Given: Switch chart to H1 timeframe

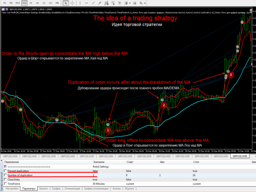Looking at the screenshot, I should pyautogui.click(x=31, y=3).
